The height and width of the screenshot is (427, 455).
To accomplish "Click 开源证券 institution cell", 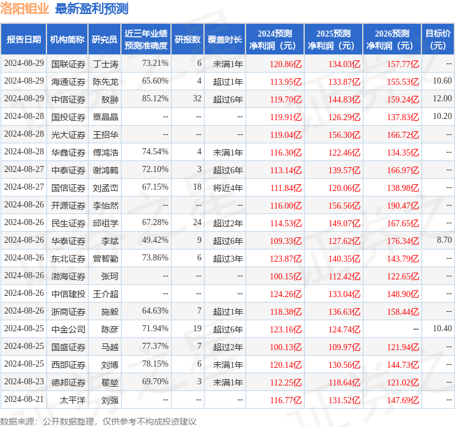I will tap(68, 206).
